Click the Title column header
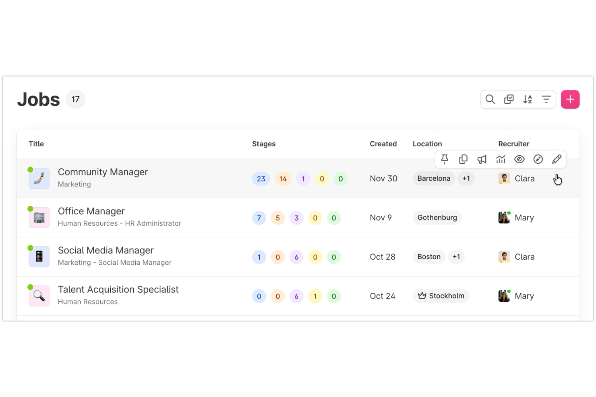This screenshot has width=596, height=397. [36, 144]
